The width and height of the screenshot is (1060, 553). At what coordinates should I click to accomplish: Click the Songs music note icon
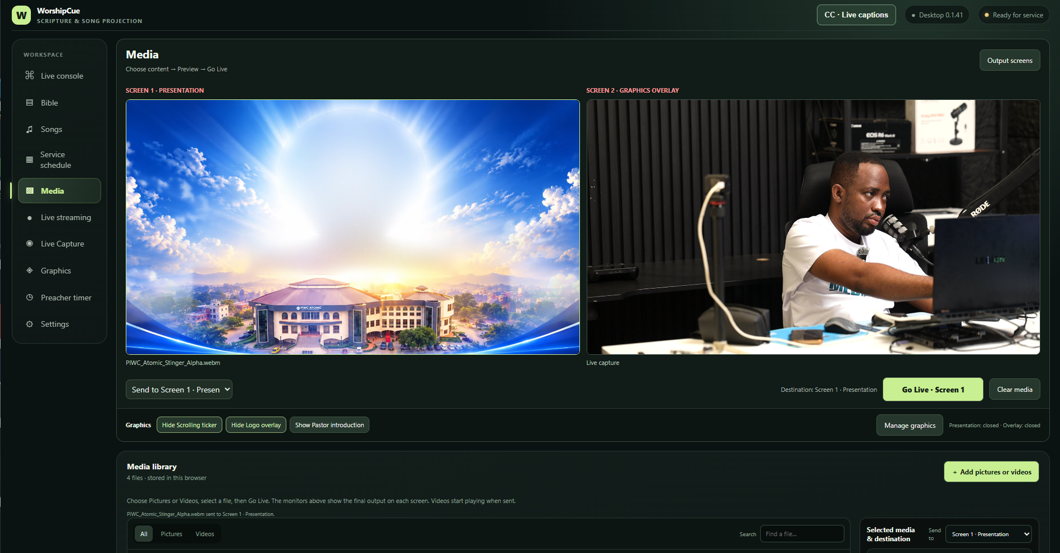pos(30,129)
